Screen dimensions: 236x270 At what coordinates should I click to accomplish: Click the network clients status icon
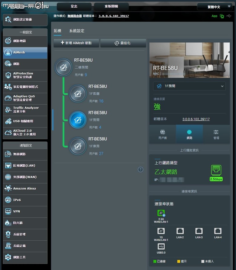click(222, 16)
